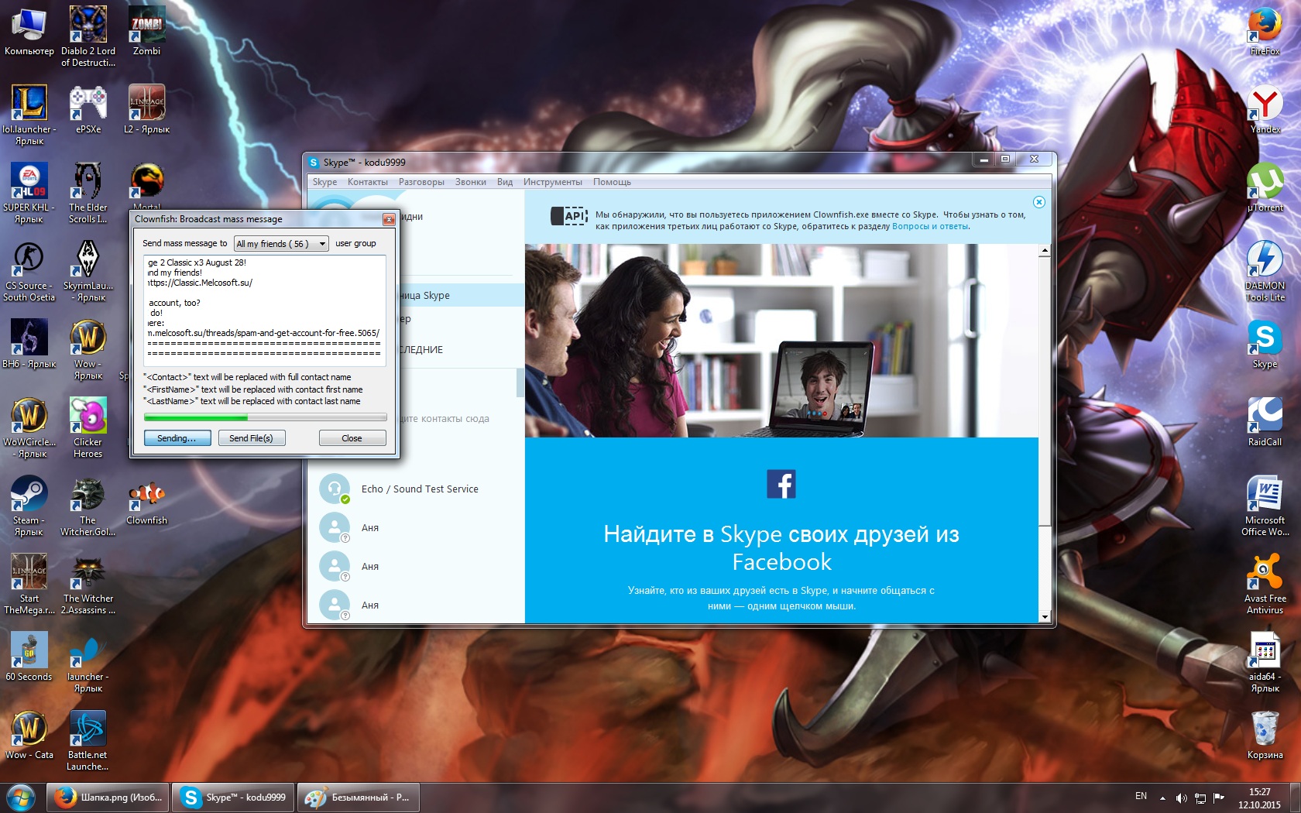Show hidden tray icons arrow
This screenshot has width=1301, height=813.
(x=1162, y=798)
